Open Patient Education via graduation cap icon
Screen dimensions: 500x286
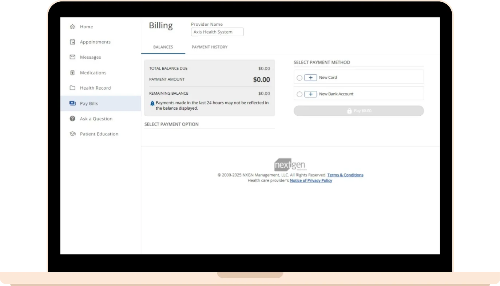[x=72, y=134]
